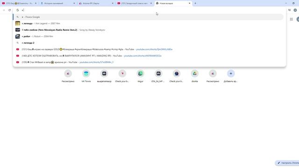Reload the page with the refresh button
The width and height of the screenshot is (299, 168).
click(9, 10)
